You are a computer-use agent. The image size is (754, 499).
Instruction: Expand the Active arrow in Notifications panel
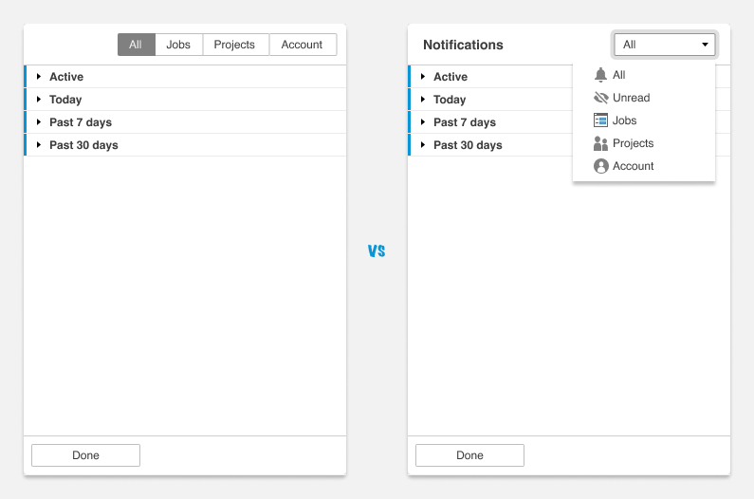click(x=423, y=77)
